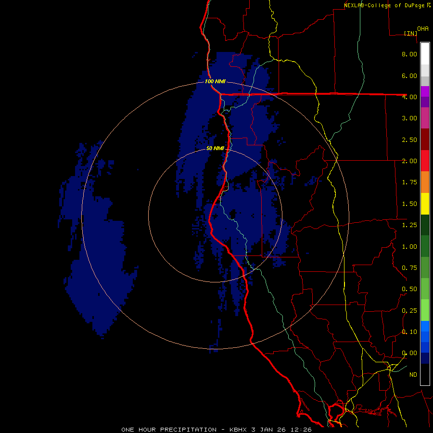Click the 0.10 legend value
This screenshot has height=433, width=433.
tap(409, 332)
